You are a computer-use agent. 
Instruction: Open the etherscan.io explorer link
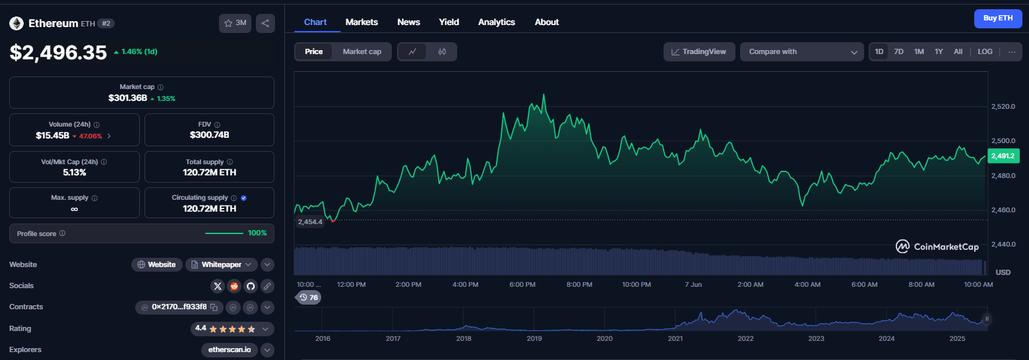click(229, 350)
